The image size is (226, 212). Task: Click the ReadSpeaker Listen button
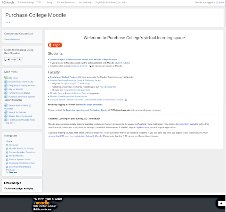[12, 59]
